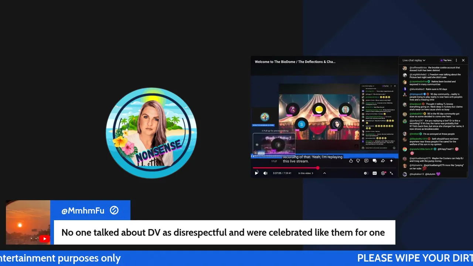Click @JazmineOnFire username in chat
The image size is (473, 266).
[x=418, y=82]
